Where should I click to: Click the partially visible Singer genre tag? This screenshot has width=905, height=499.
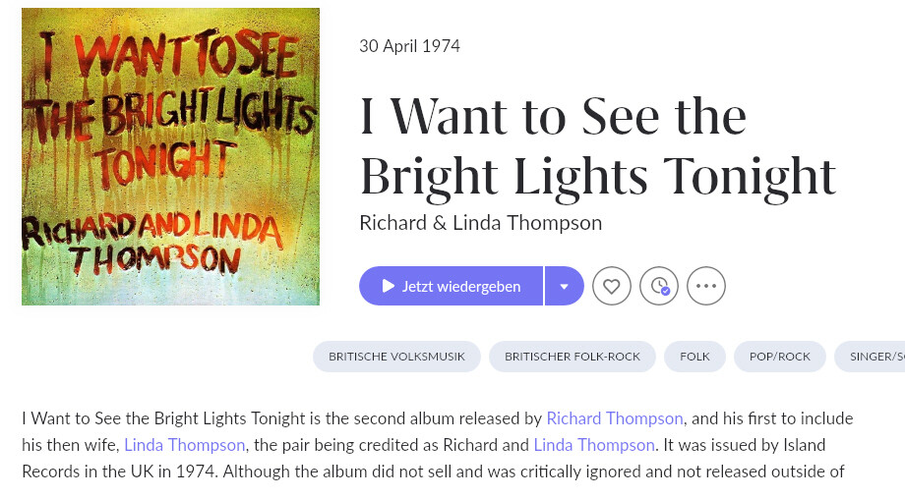tap(874, 357)
